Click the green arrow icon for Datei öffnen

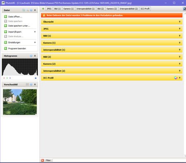tap(5, 17)
